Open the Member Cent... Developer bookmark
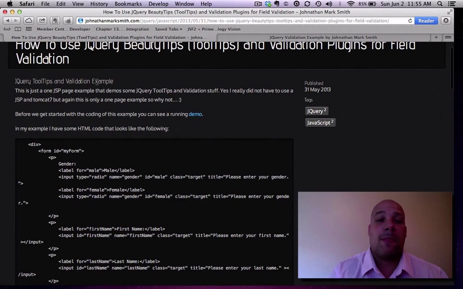The height and width of the screenshot is (289, 463). (x=64, y=29)
